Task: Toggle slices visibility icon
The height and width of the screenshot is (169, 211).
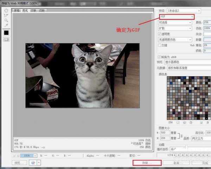Action: pos(6,39)
